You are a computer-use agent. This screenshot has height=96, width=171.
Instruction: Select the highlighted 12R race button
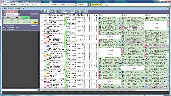(35, 22)
